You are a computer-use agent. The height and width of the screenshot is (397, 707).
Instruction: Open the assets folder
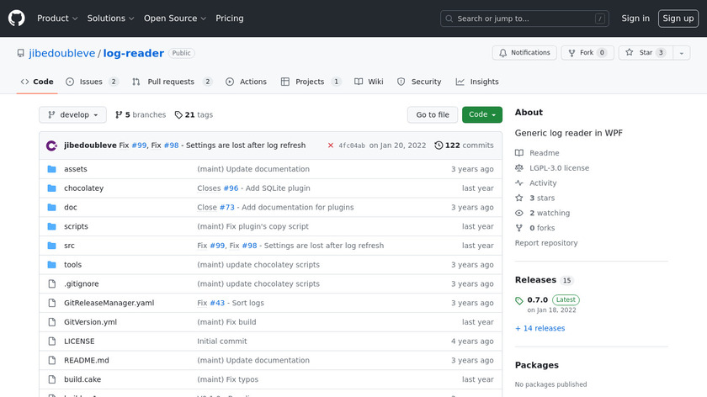(75, 169)
